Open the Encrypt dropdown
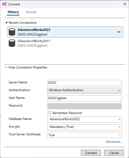Viewport: 129px width, 158px height. pyautogui.click(x=84, y=127)
